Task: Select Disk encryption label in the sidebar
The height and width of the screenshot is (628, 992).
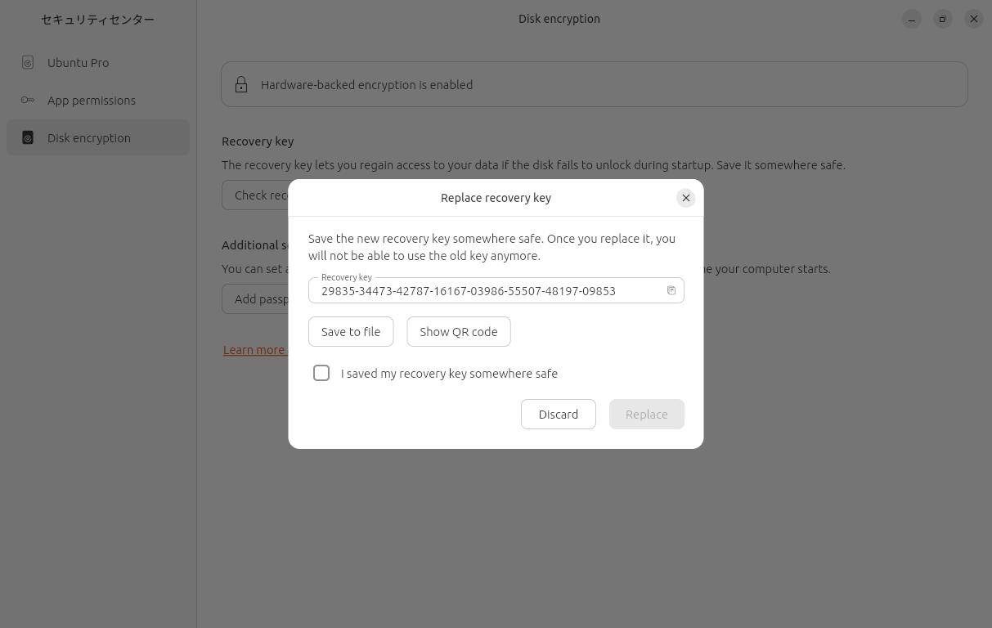Action: pyautogui.click(x=89, y=138)
